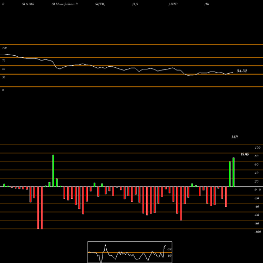Click the MR axis label 80
This screenshot has height=263, width=263.
coord(257,156)
